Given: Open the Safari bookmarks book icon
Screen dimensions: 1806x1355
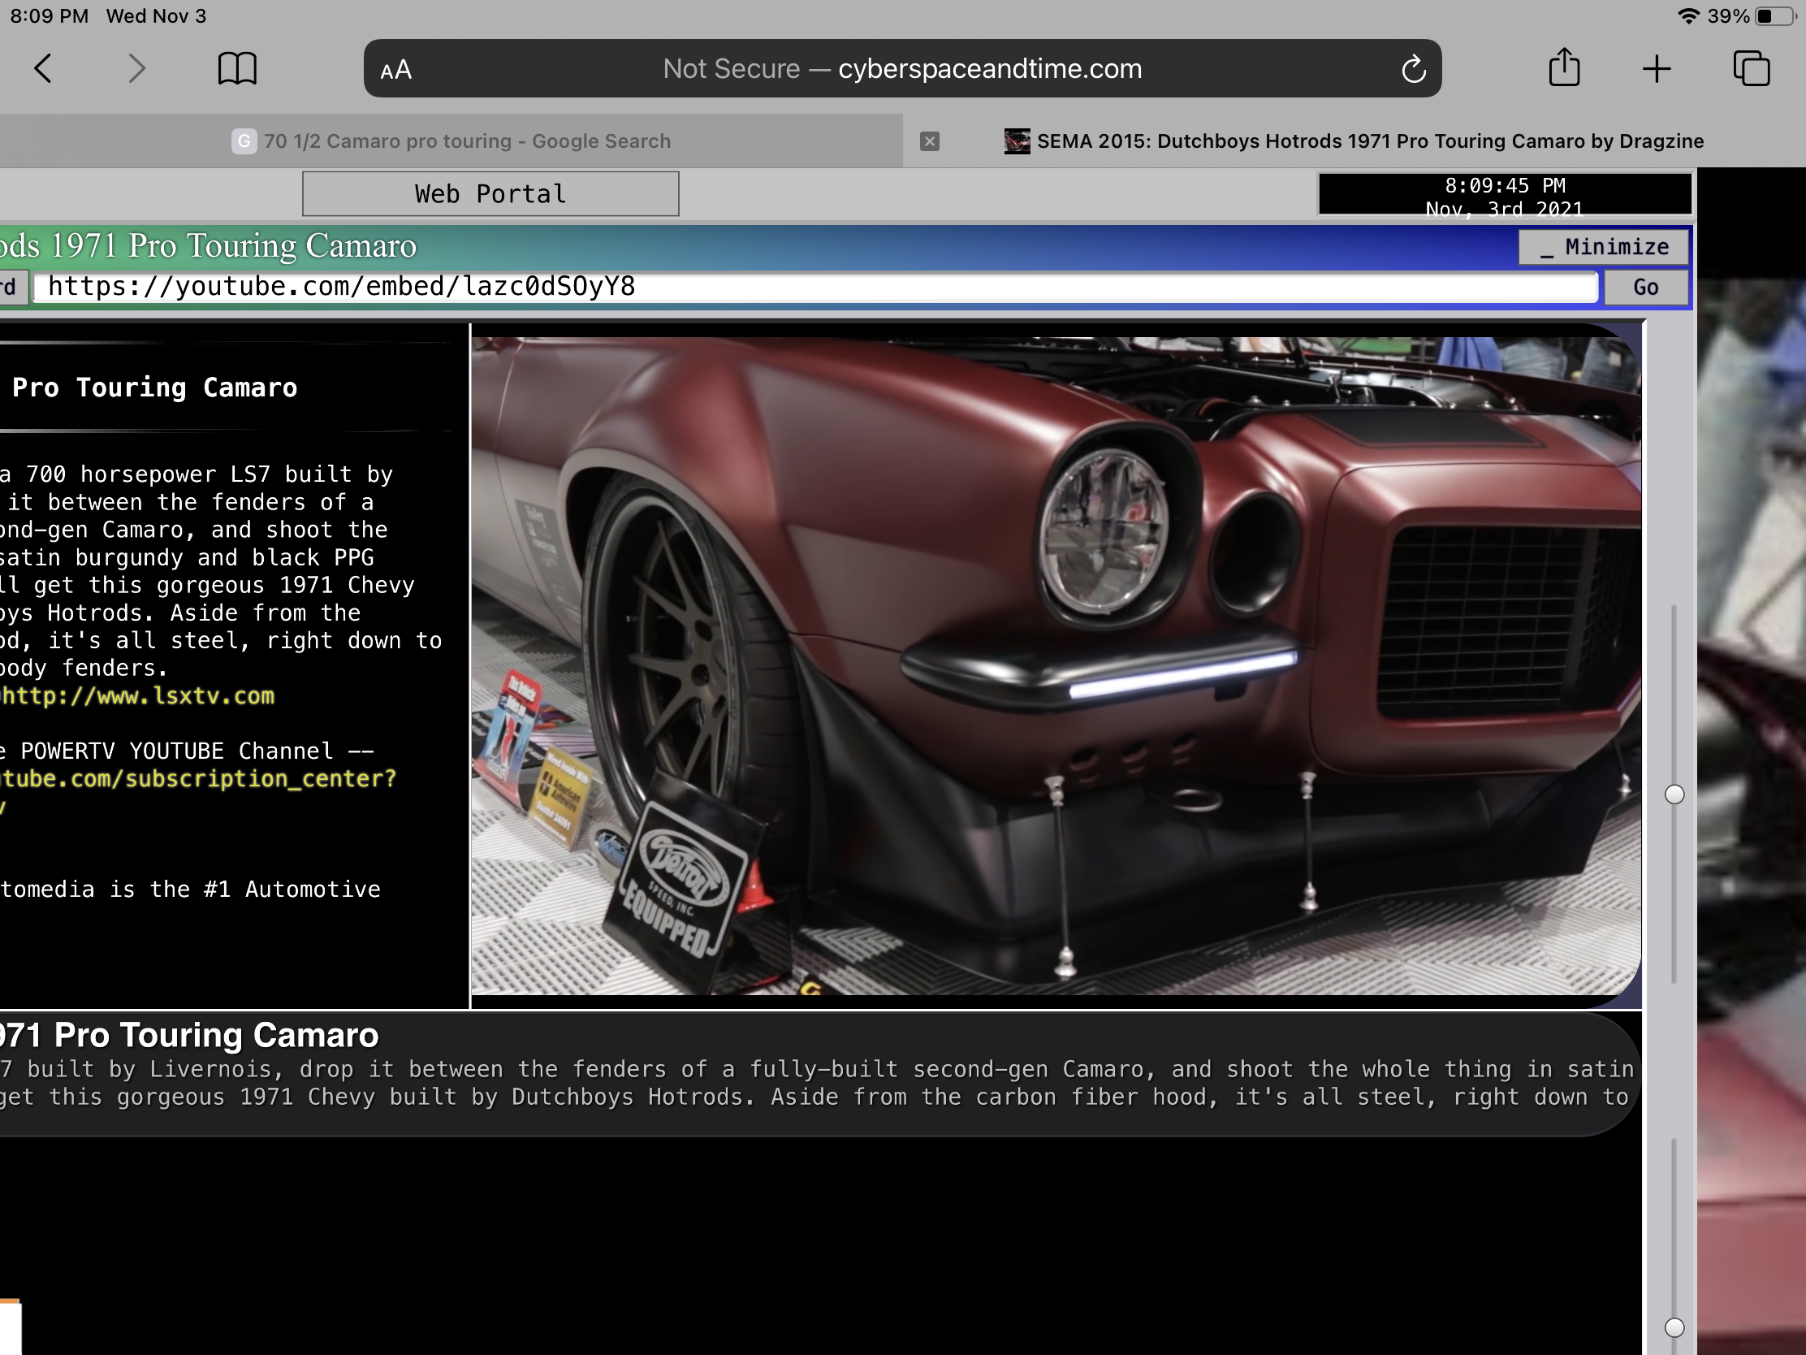Looking at the screenshot, I should coord(238,68).
